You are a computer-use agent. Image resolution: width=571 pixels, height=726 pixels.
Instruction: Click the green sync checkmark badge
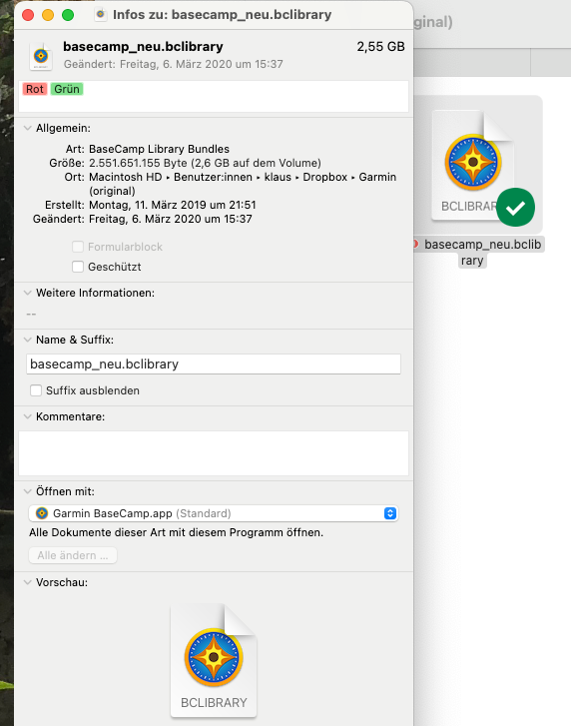[x=515, y=208]
